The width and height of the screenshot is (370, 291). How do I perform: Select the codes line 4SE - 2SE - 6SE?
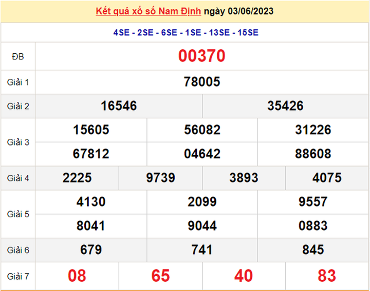145,32
